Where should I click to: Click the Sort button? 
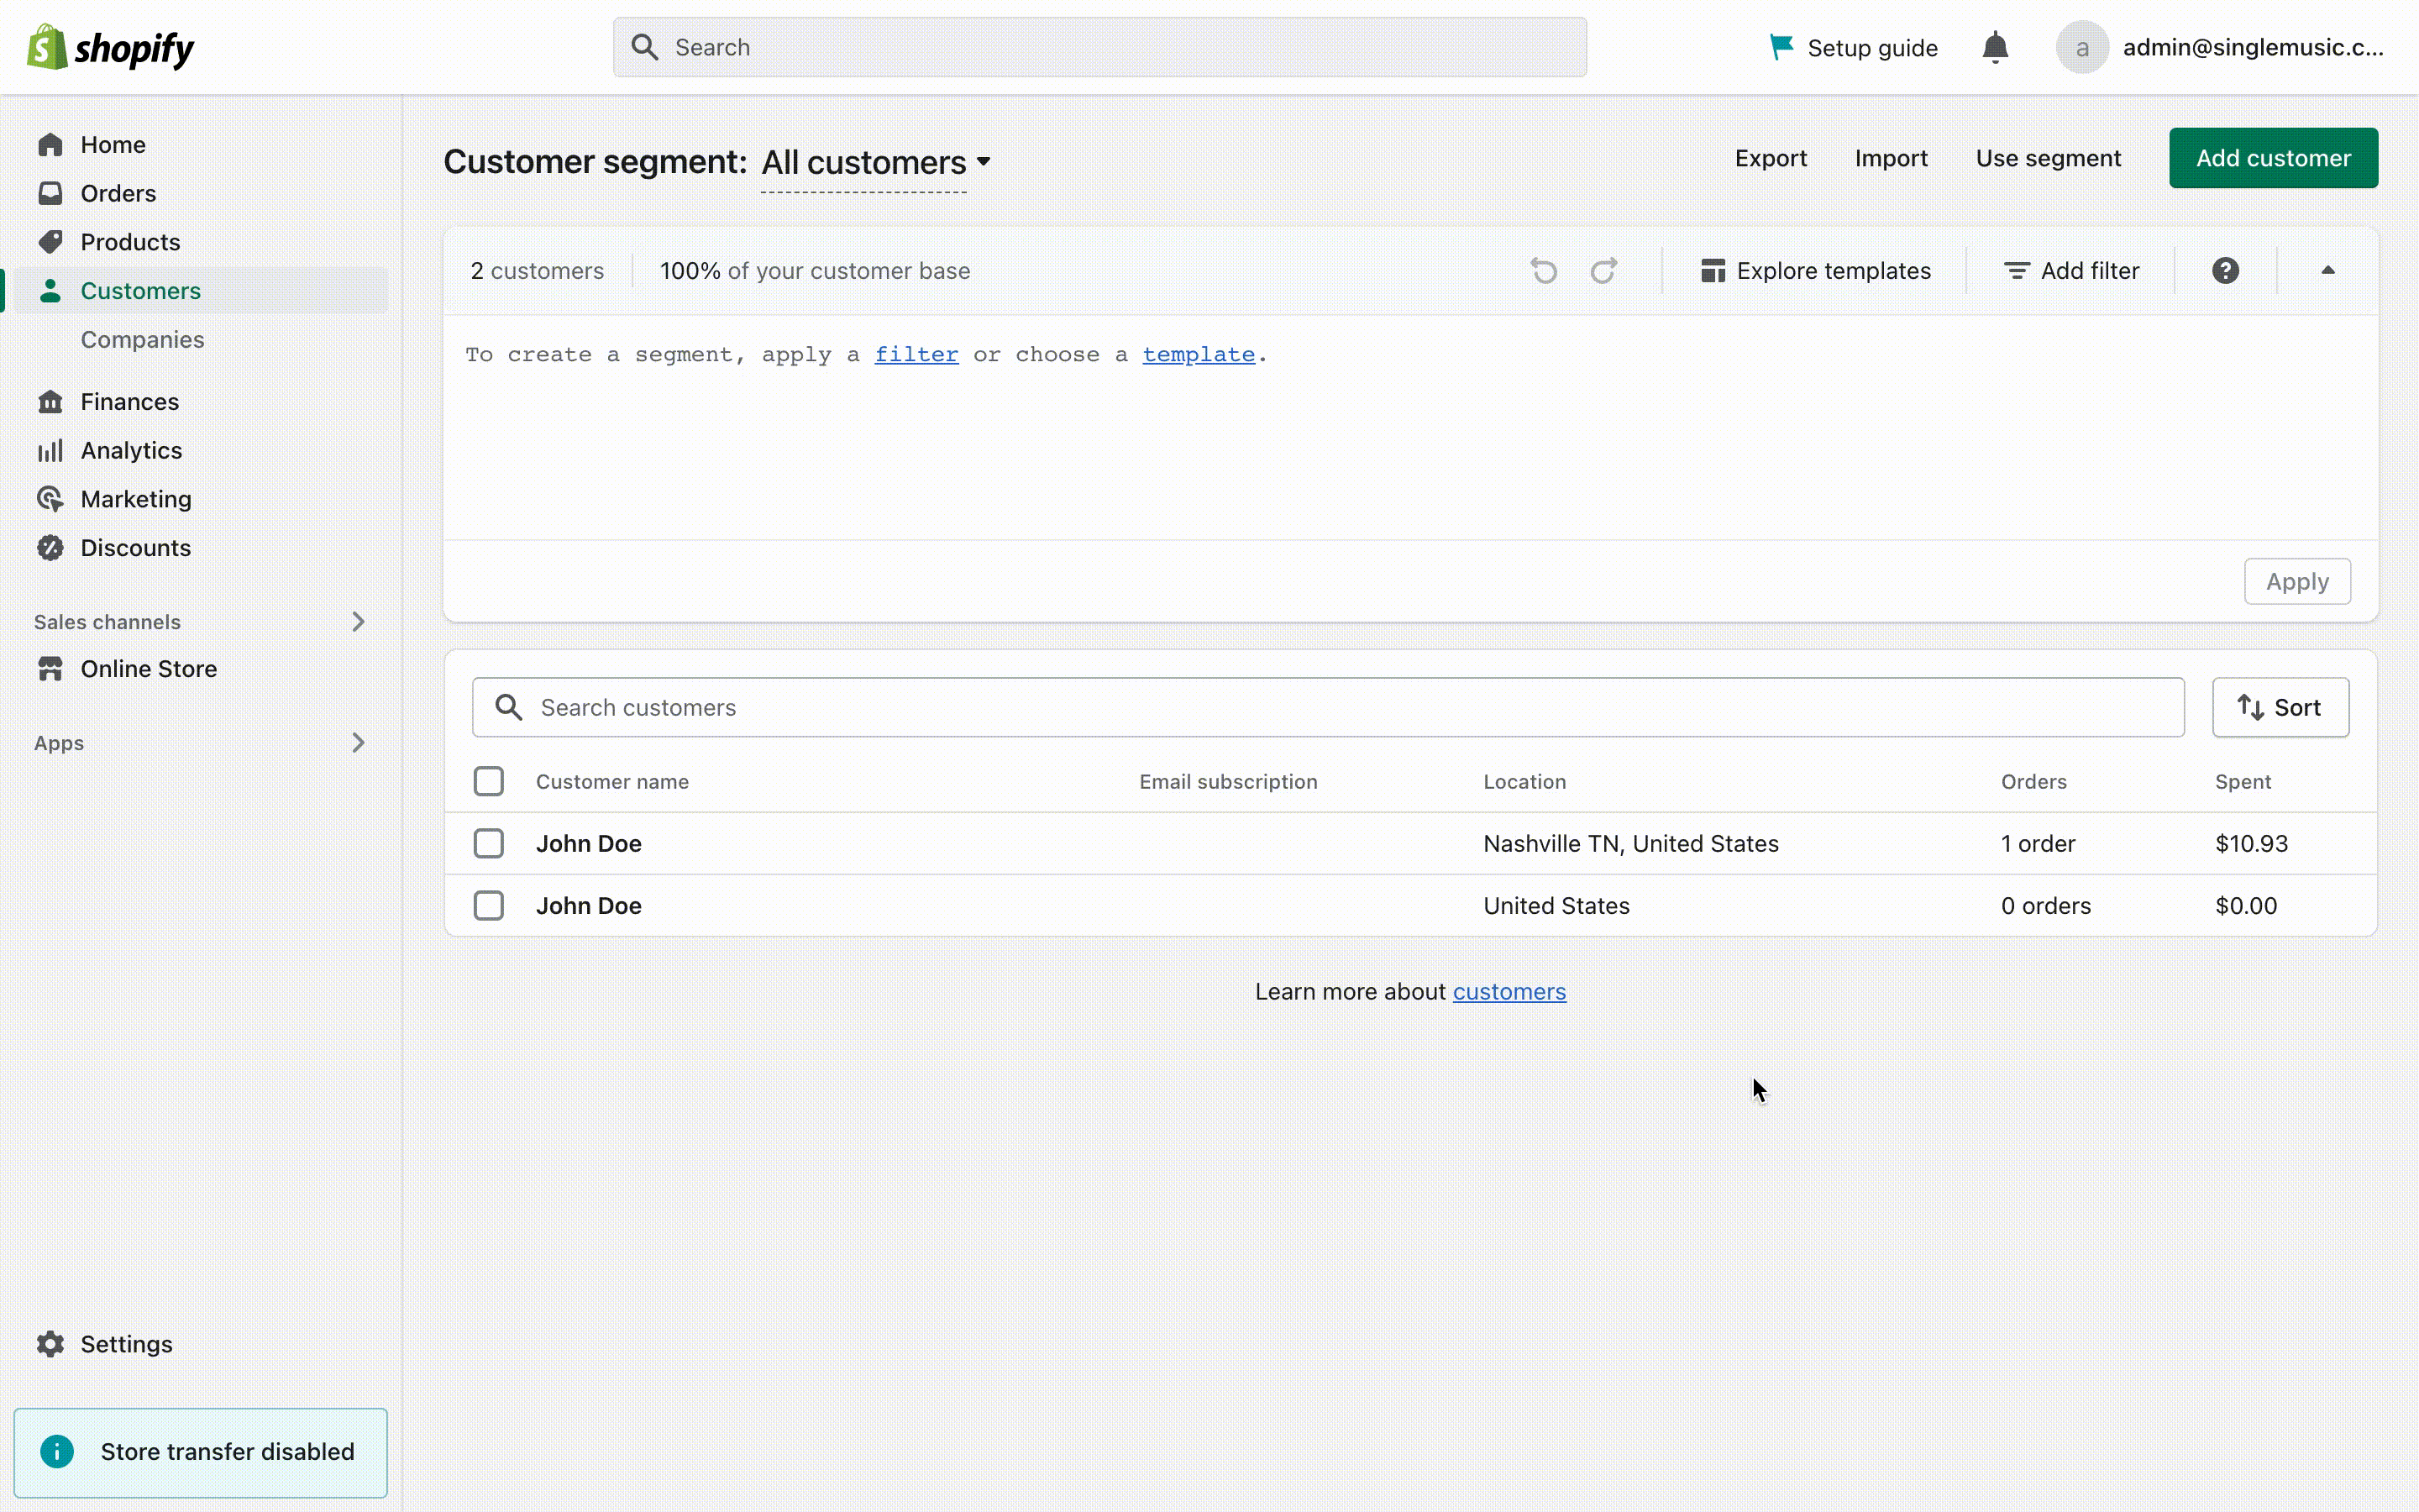[x=2280, y=708]
